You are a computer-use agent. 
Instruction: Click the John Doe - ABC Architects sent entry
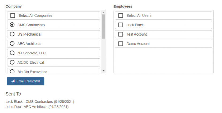click(x=37, y=107)
